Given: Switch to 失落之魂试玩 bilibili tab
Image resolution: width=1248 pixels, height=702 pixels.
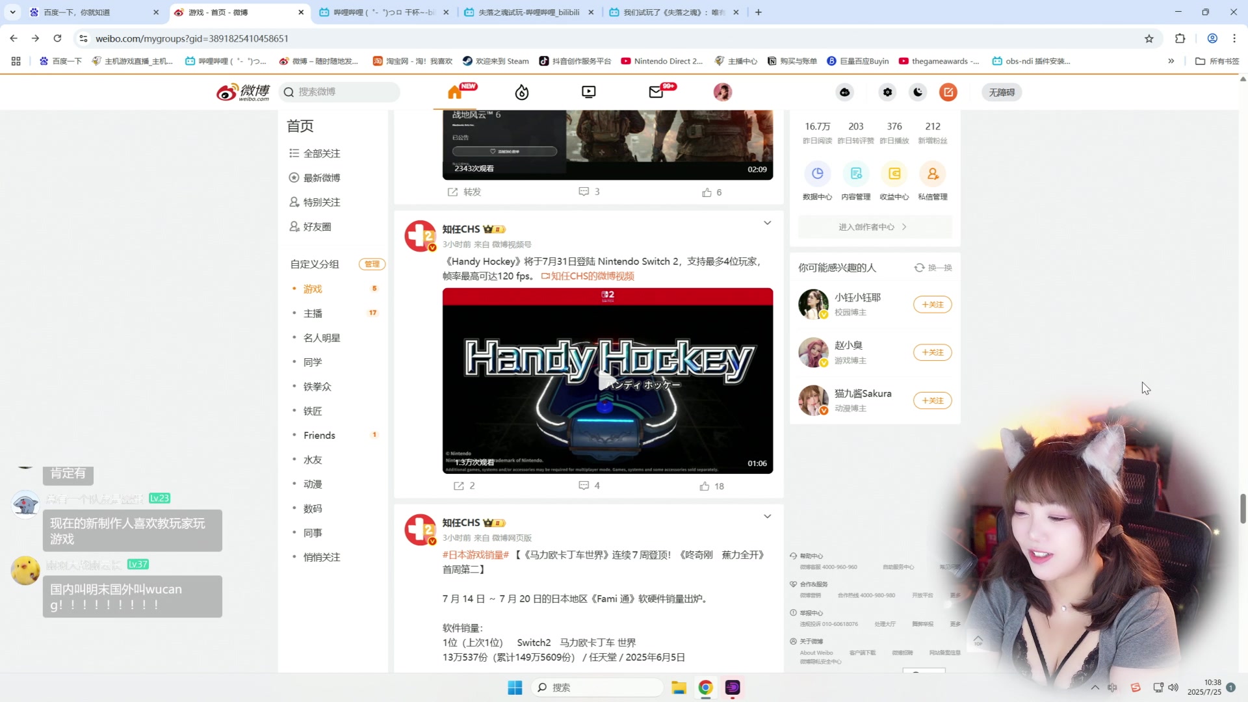Looking at the screenshot, I should tap(530, 12).
